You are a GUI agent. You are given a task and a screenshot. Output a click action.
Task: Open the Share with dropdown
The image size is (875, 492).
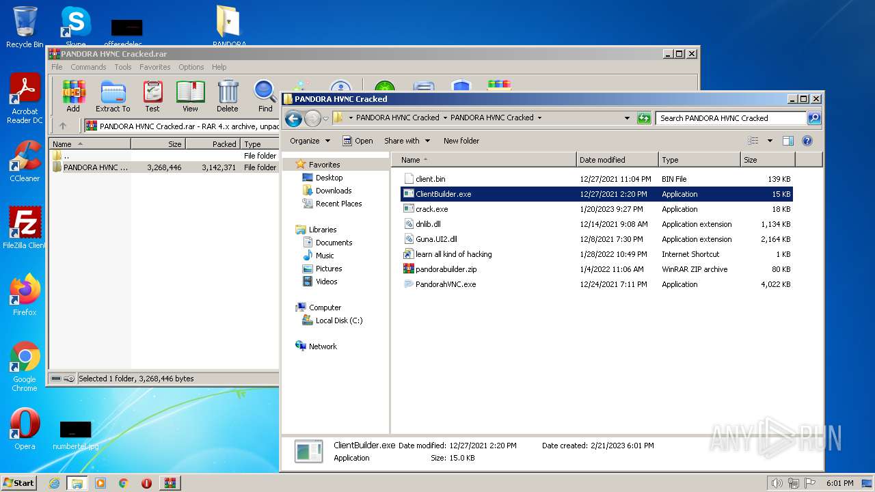(407, 141)
